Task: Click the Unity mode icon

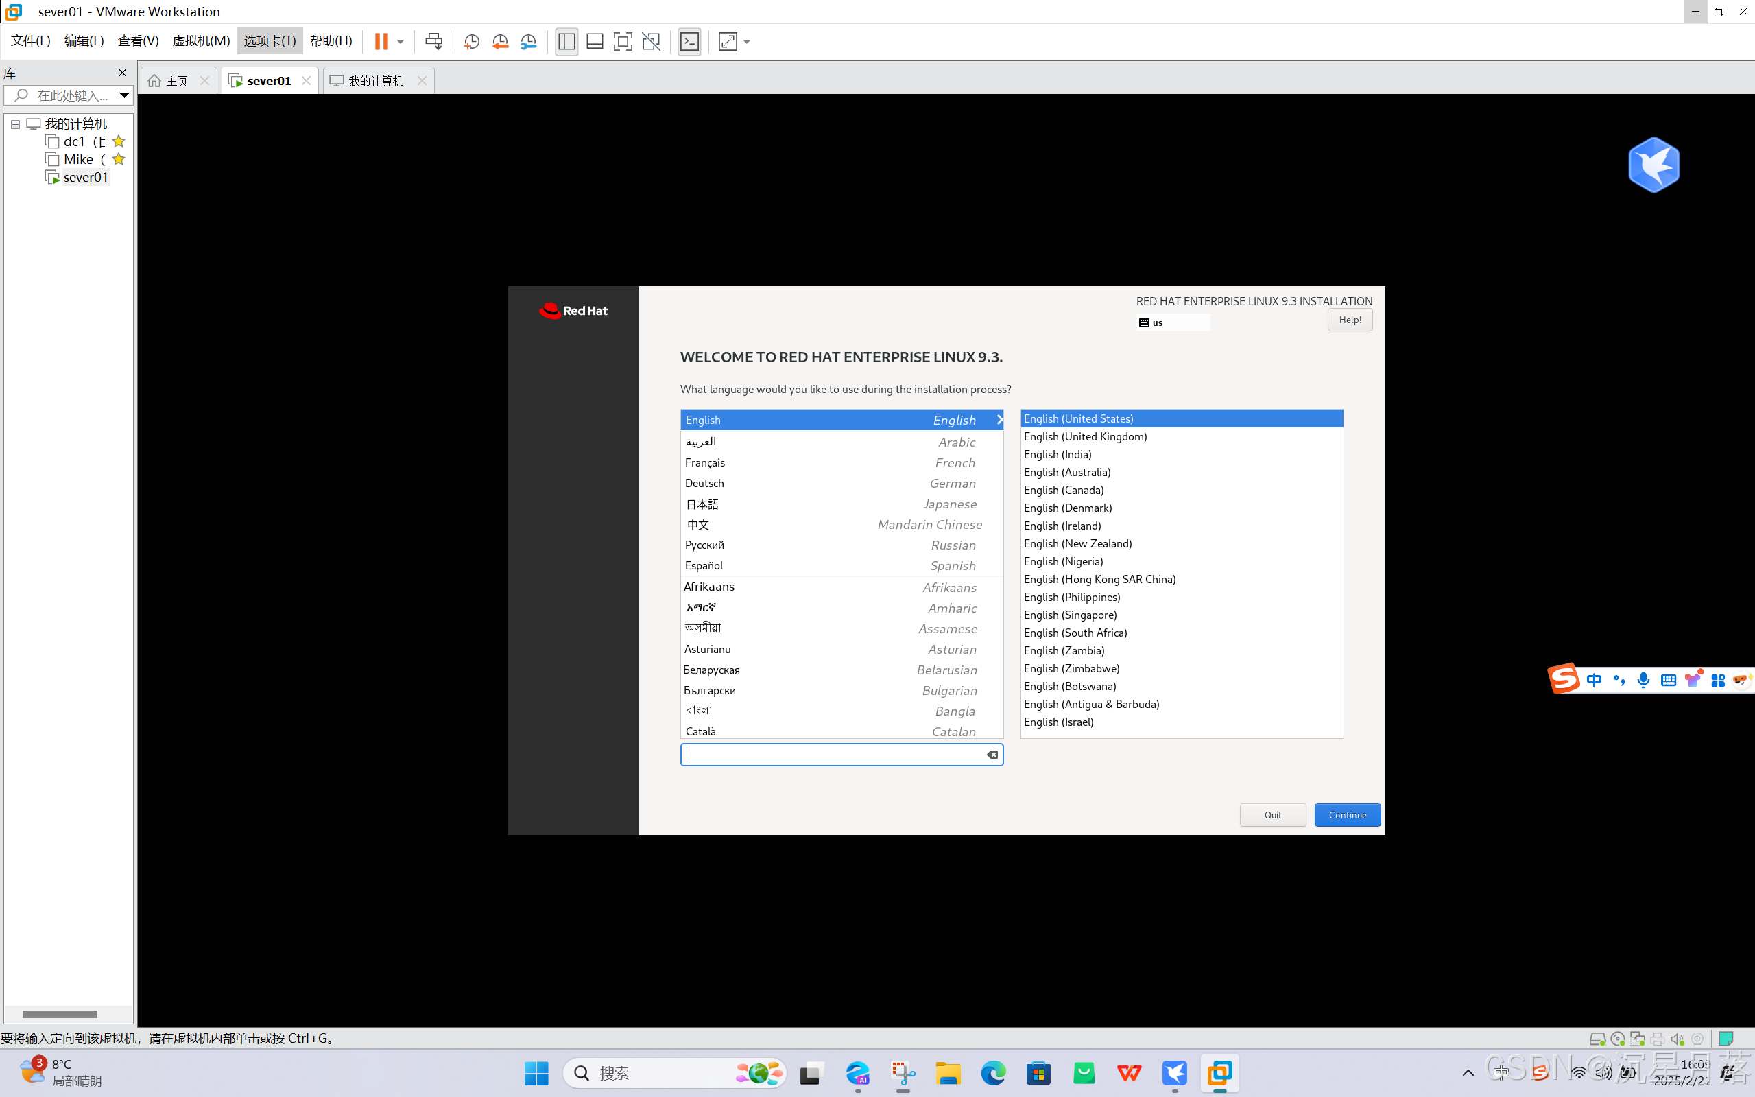Action: 652,41
